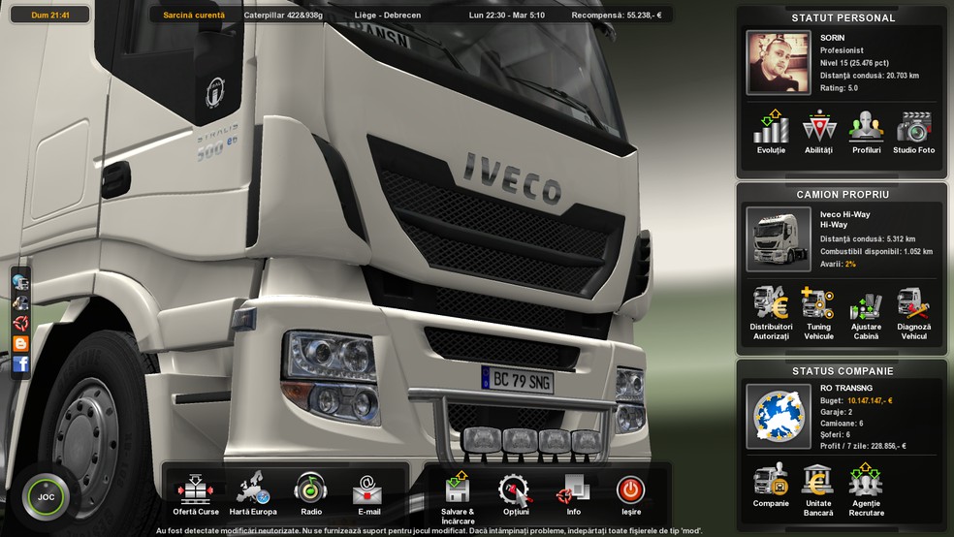The width and height of the screenshot is (954, 537).
Task: Open the Opțiuni settings
Action: [x=516, y=490]
